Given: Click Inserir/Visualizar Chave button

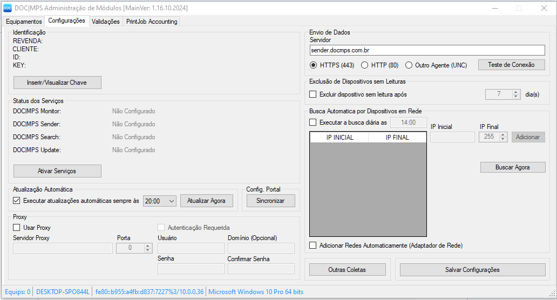Looking at the screenshot, I should 57,83.
